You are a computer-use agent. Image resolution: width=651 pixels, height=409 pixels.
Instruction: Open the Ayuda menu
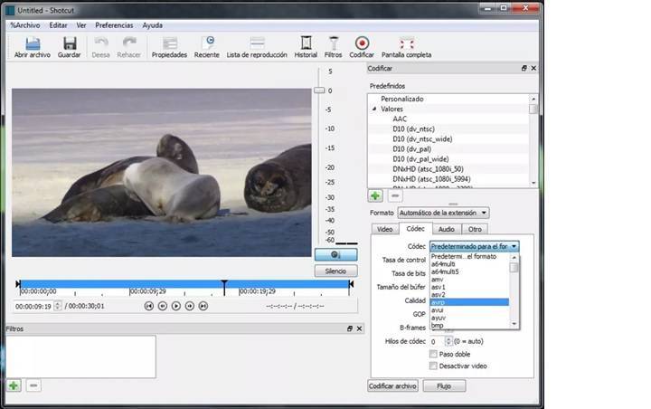pos(153,25)
